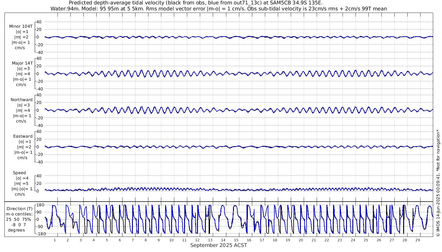The width and height of the screenshot is (442, 252).
Task: Click day 29 on the date axis
Action: 417,240
